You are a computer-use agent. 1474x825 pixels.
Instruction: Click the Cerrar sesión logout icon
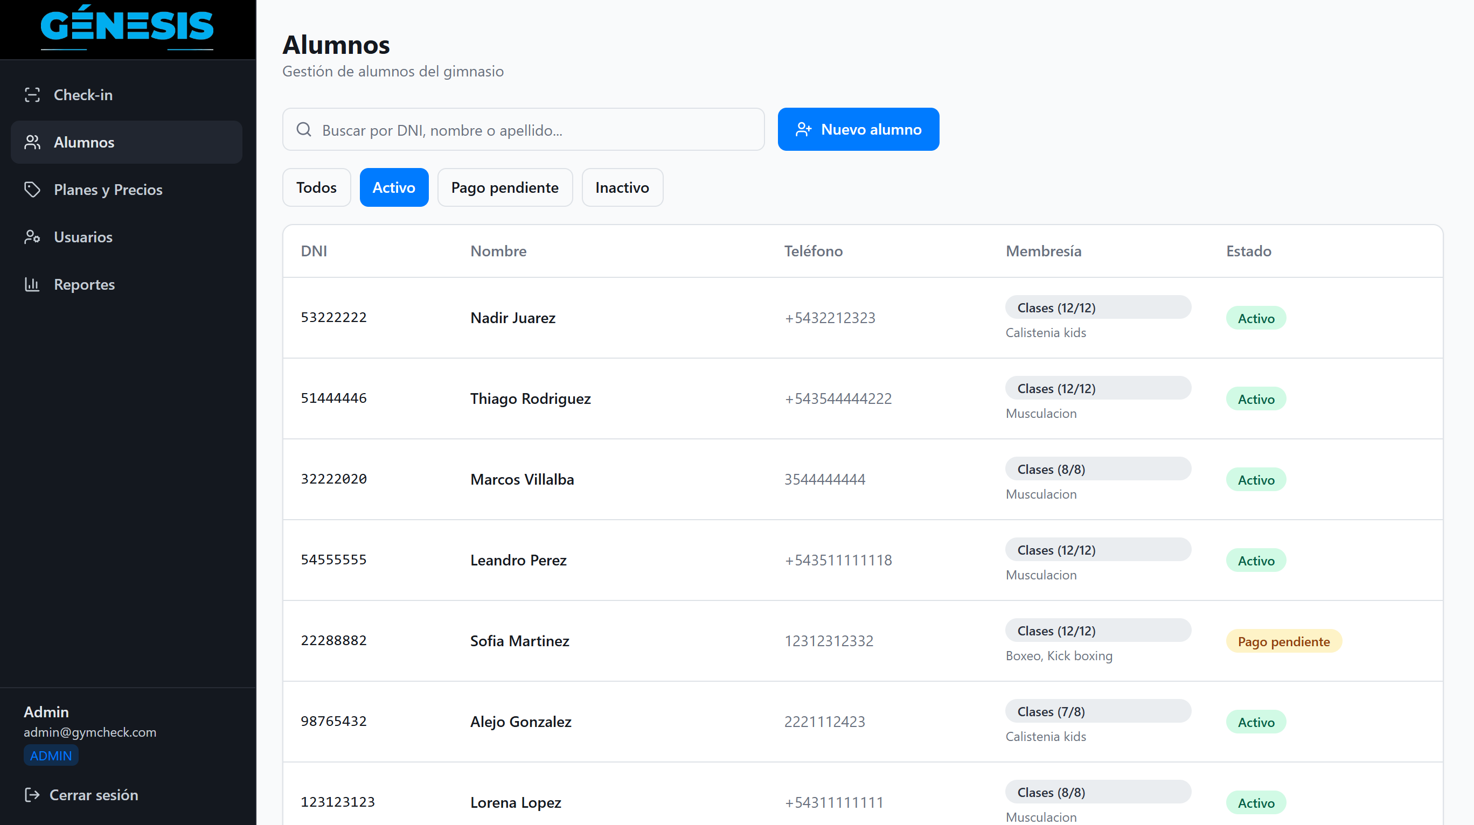[32, 795]
